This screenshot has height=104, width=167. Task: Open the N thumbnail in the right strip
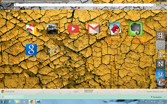(160, 64)
